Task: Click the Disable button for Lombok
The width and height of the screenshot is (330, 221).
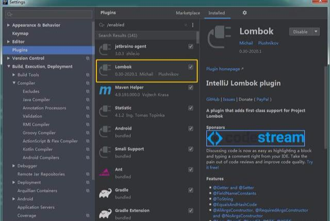Action: point(301,31)
